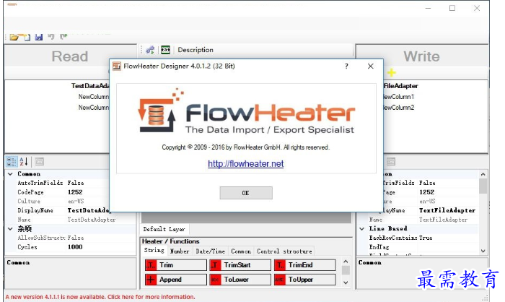The width and height of the screenshot is (505, 302).
Task: Select Categorized view in left property grid
Action: 12,162
